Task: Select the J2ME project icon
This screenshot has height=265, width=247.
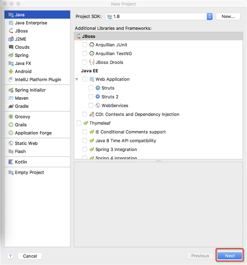Action: 11,39
